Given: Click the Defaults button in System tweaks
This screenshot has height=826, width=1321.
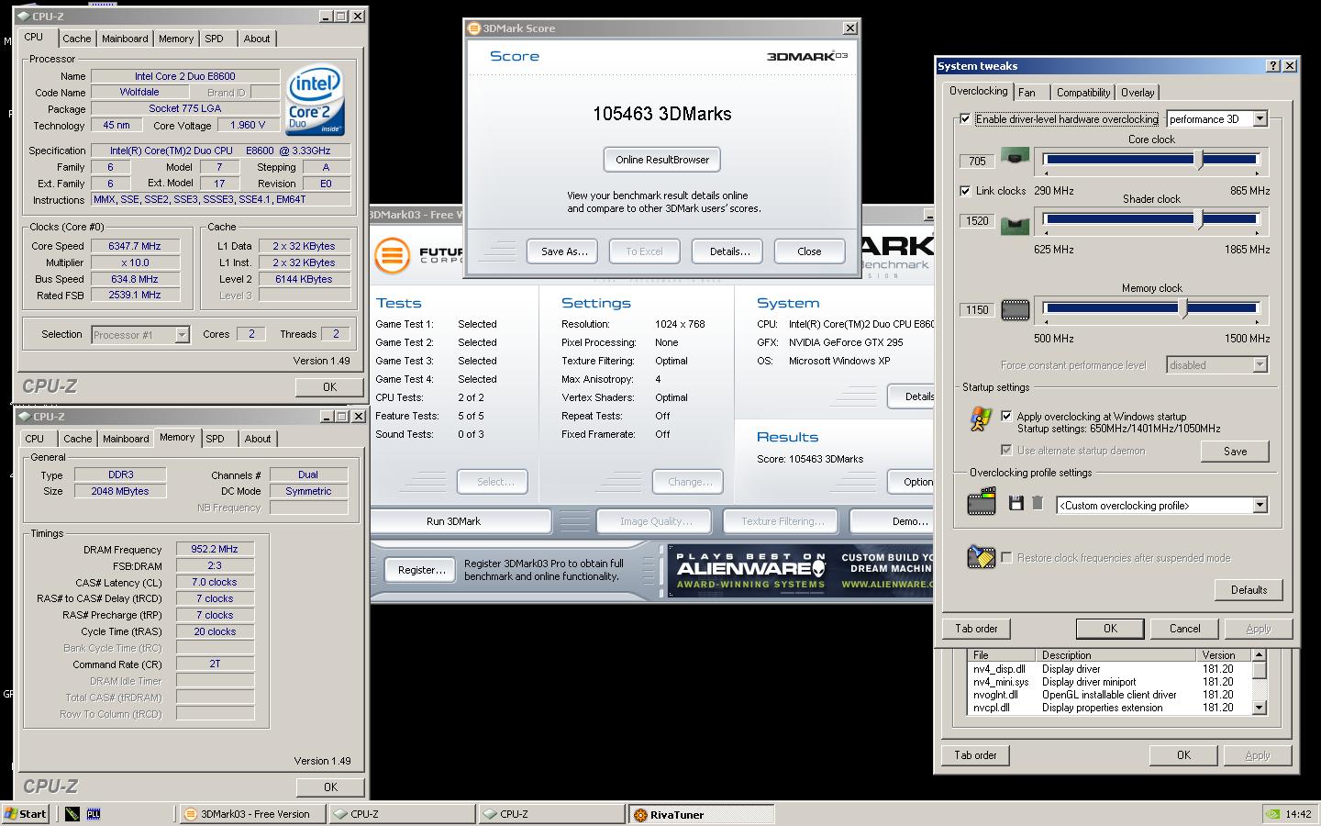Looking at the screenshot, I should coord(1249,590).
